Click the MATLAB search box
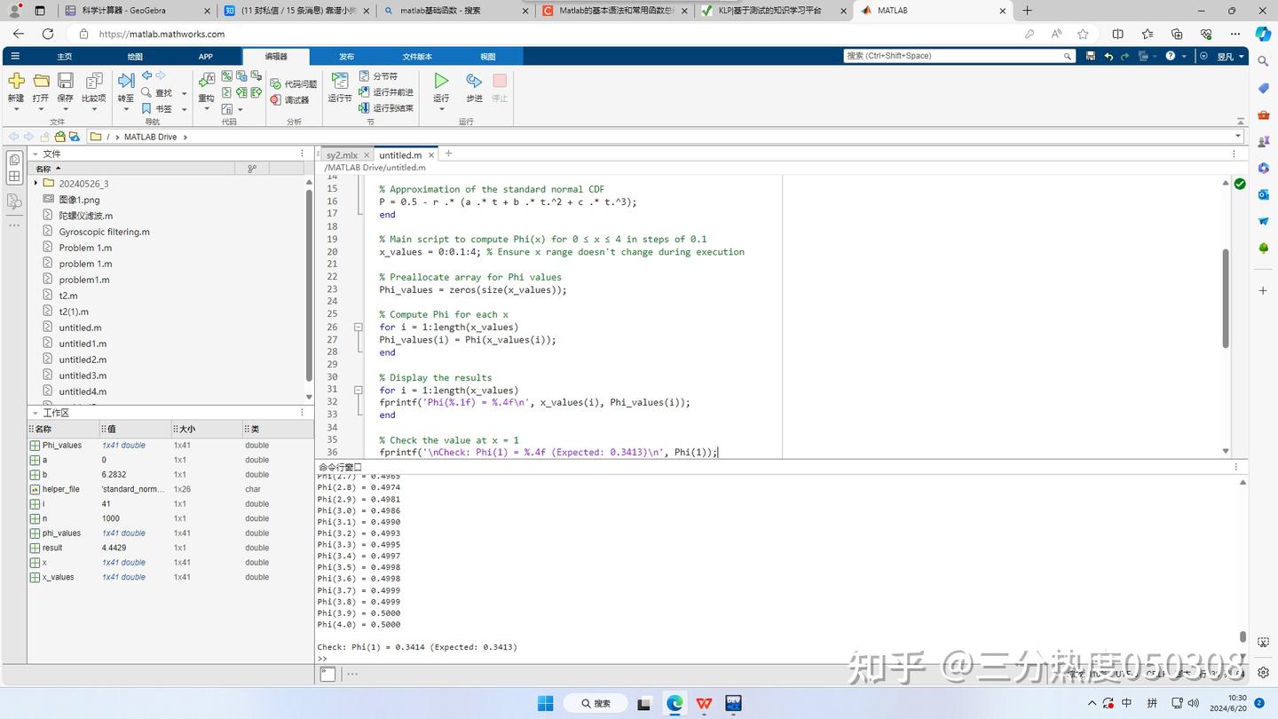The image size is (1278, 719). [x=958, y=56]
